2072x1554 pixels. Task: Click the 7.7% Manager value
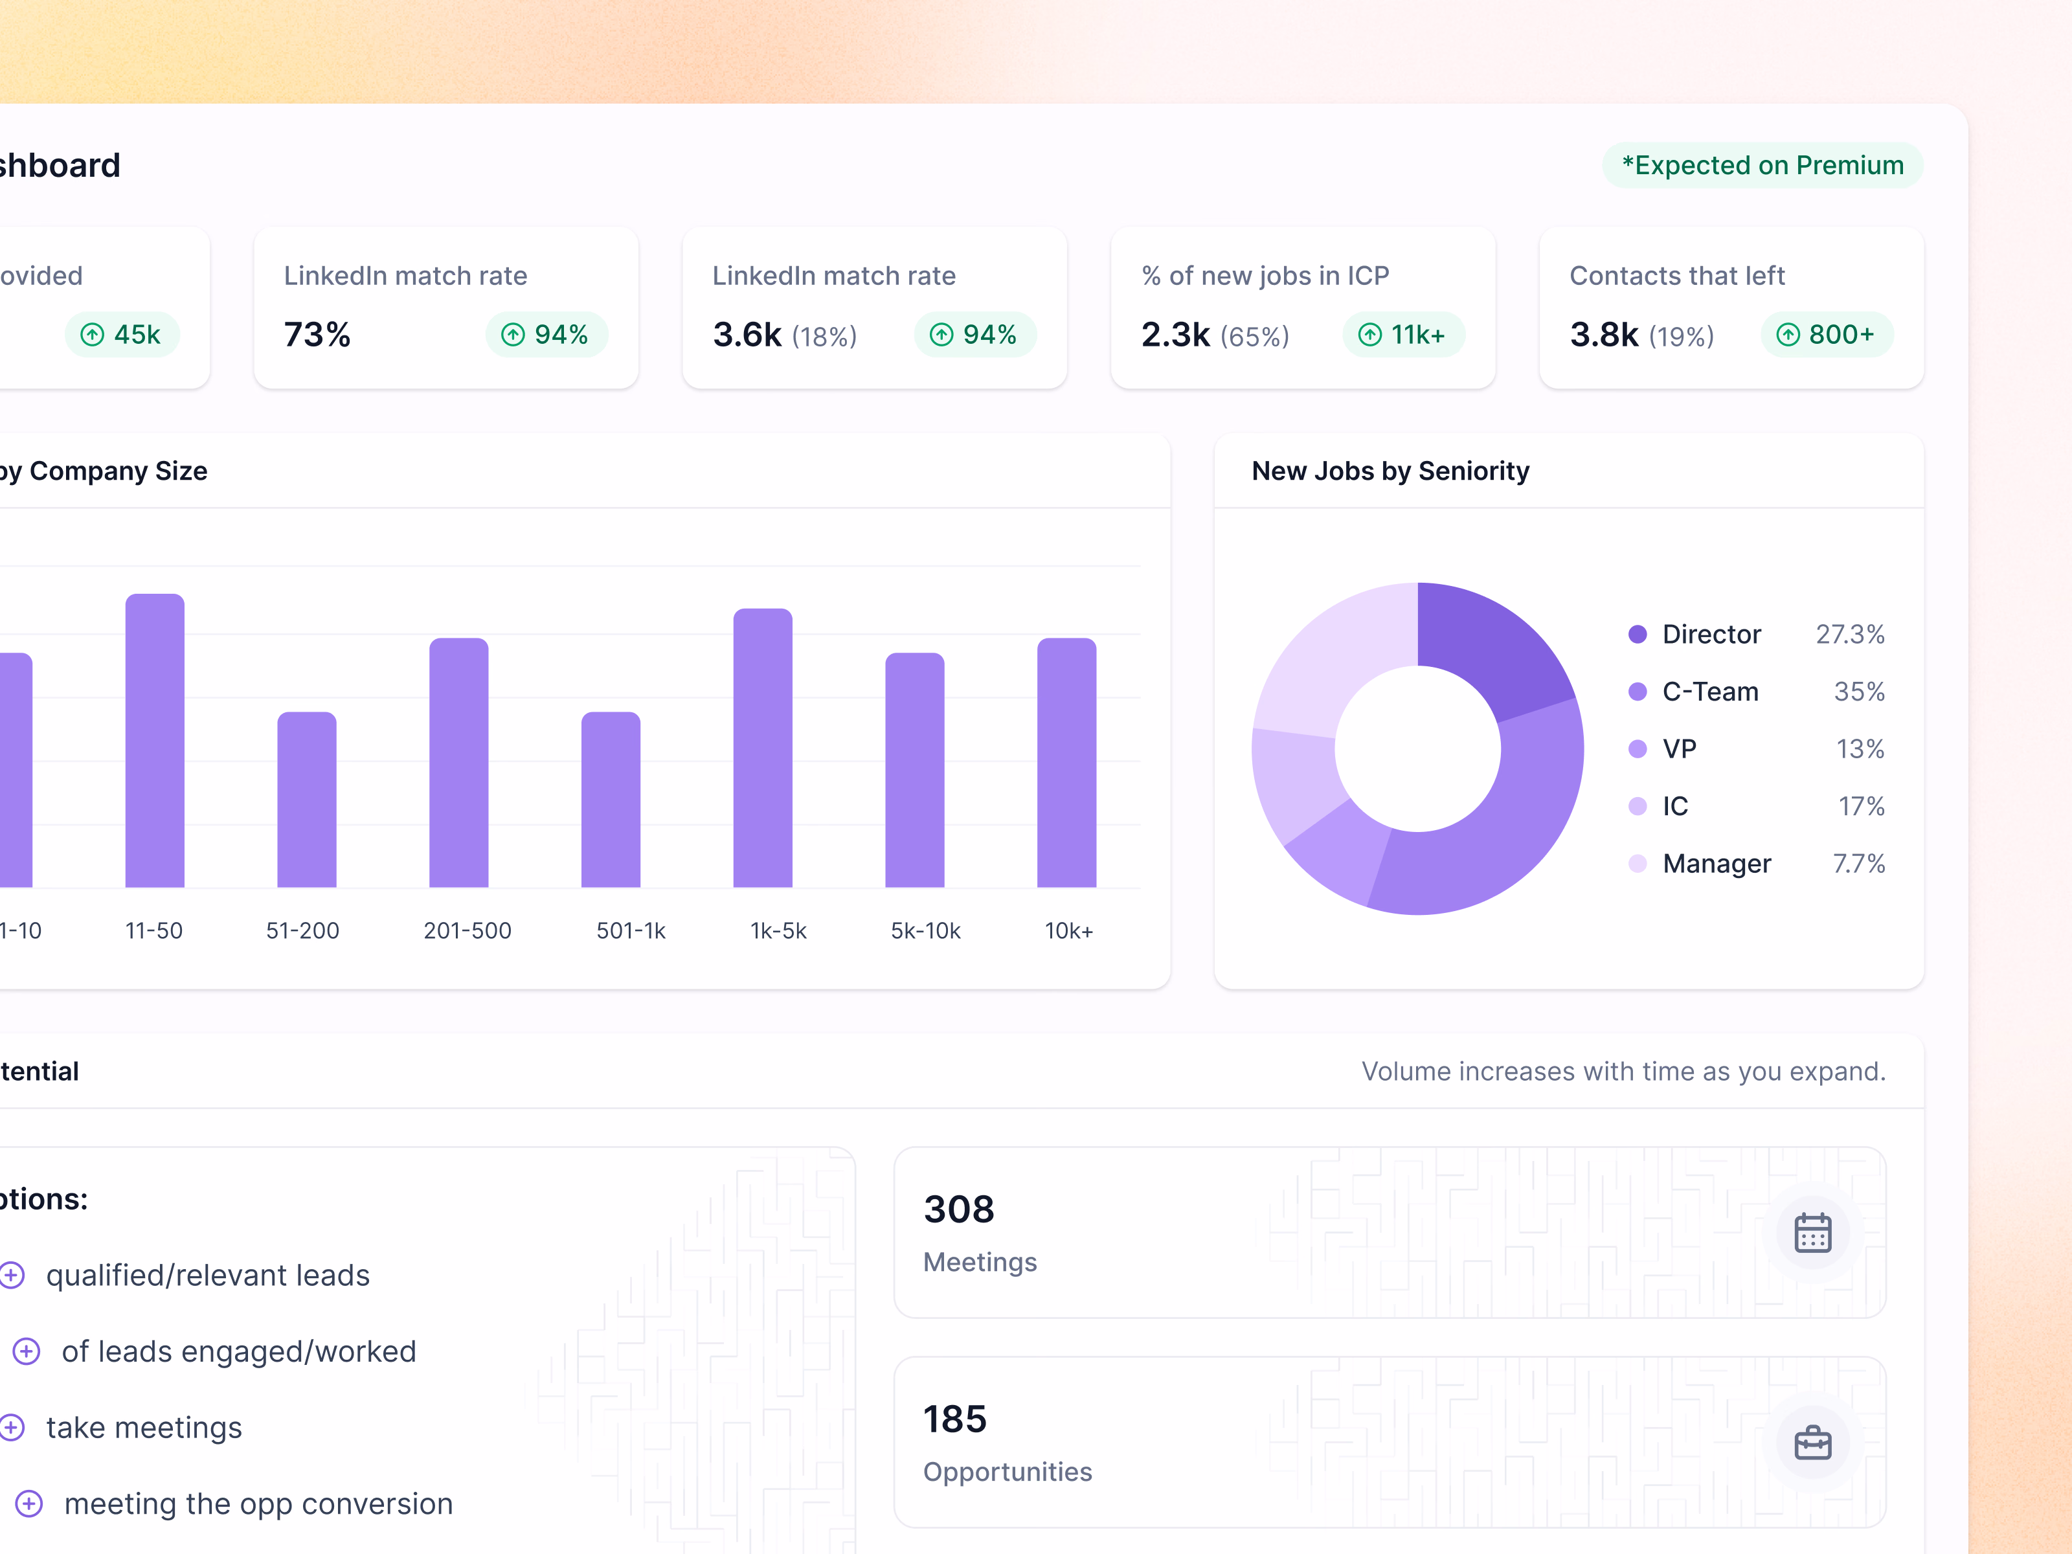click(1858, 862)
